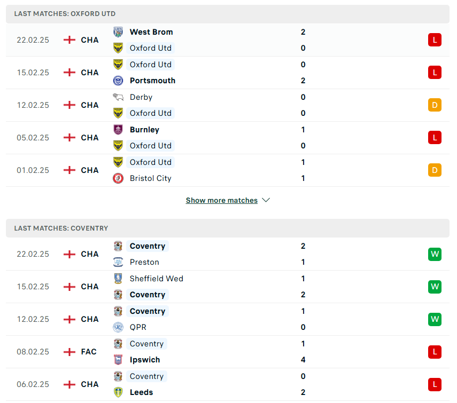457x403 pixels.
Task: Click red L badge for West Brom match
Action: (x=435, y=40)
